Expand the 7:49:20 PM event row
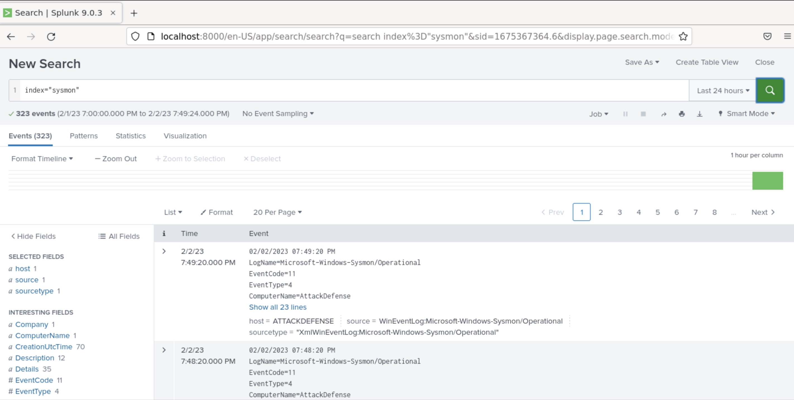Viewport: 794px width, 400px height. click(164, 251)
